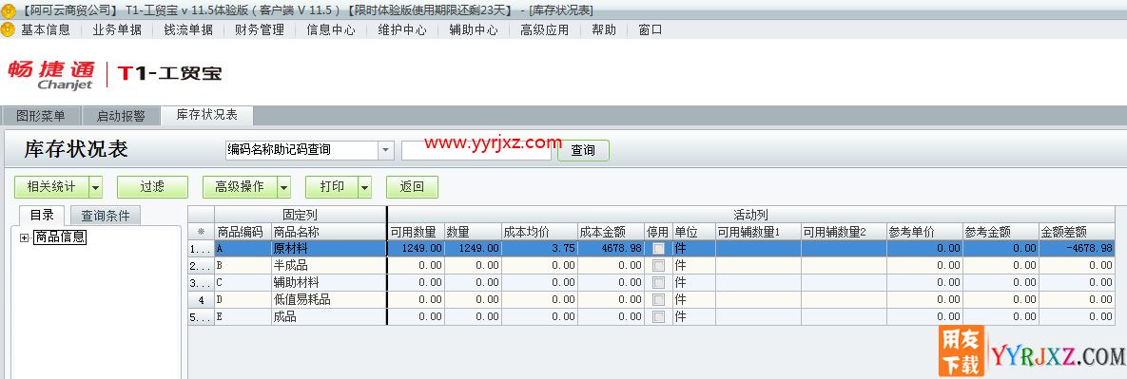
Task: Click the 参考金额 column header
Action: (1001, 232)
